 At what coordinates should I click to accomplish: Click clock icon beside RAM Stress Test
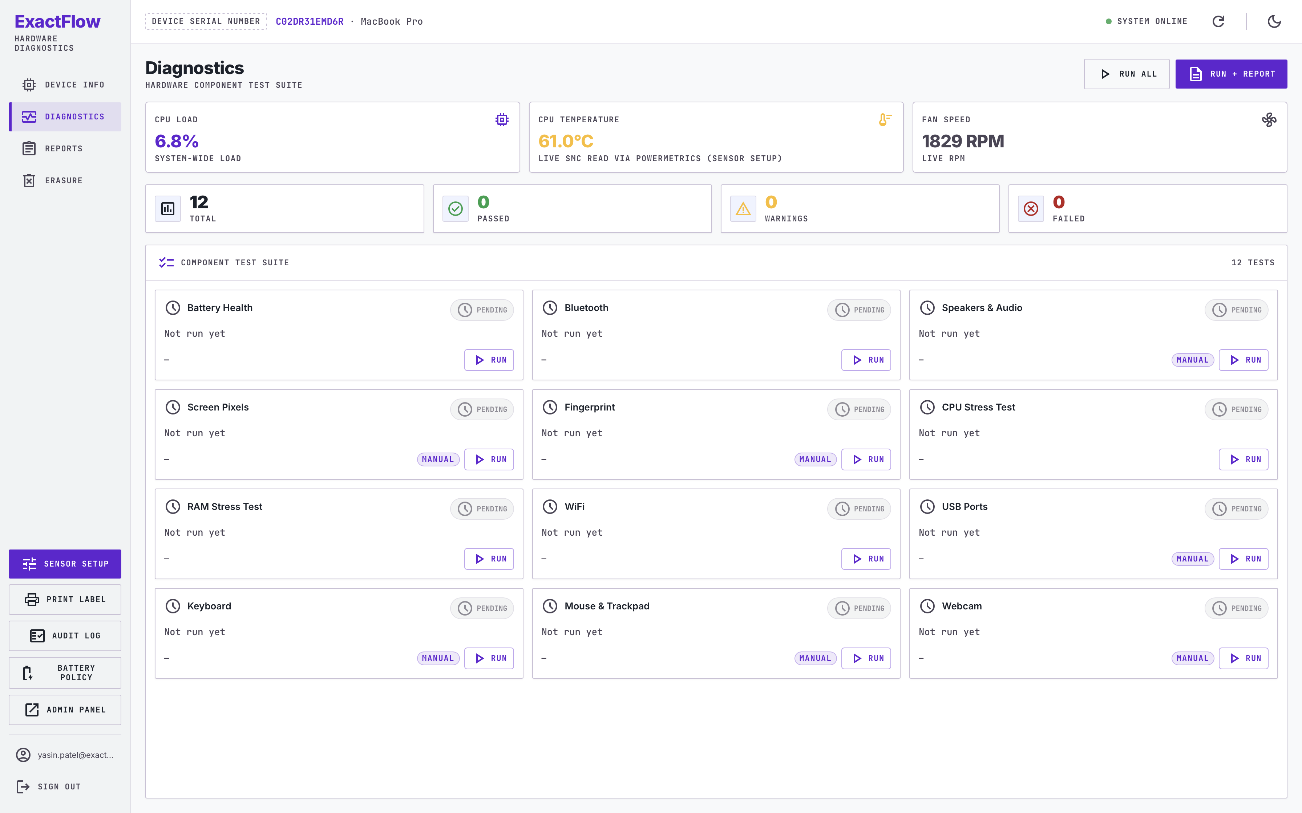point(173,507)
